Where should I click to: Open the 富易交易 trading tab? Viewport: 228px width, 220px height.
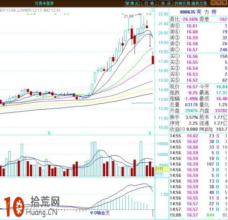pos(199,3)
